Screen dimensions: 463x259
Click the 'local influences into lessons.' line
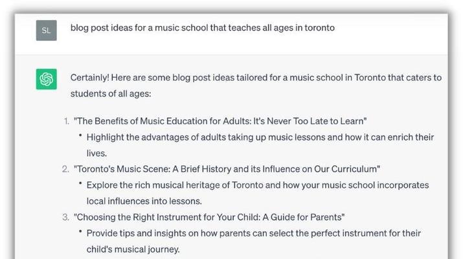click(144, 201)
